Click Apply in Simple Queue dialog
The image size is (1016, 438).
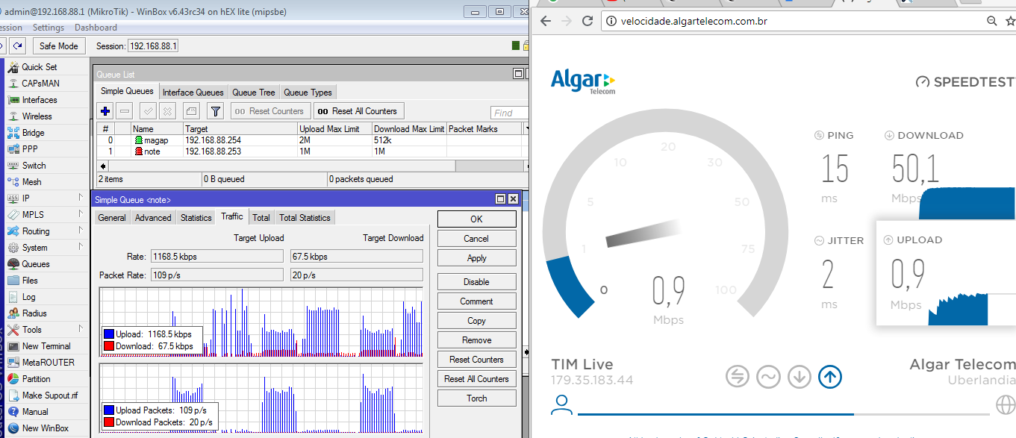(476, 258)
